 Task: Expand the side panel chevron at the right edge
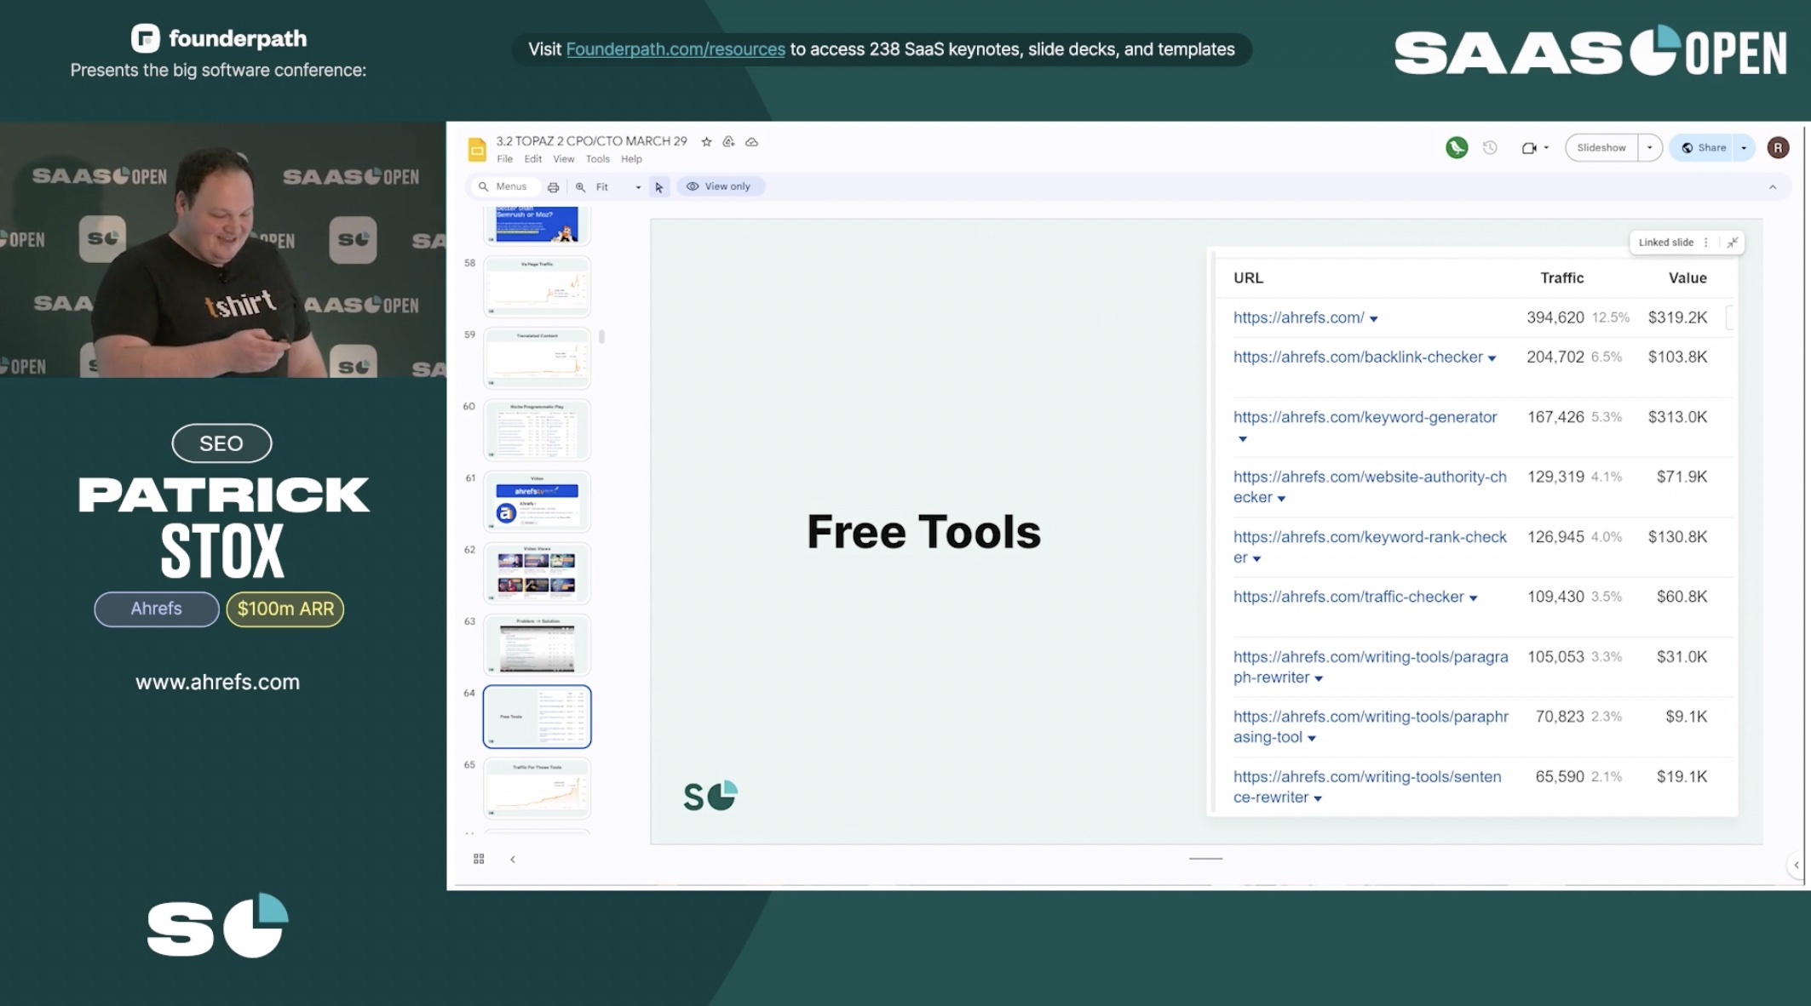(1797, 866)
